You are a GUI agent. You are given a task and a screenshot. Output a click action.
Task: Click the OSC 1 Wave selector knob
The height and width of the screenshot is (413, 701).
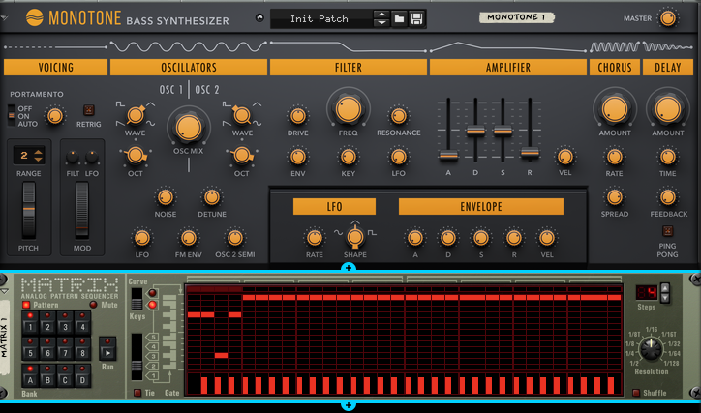(135, 115)
